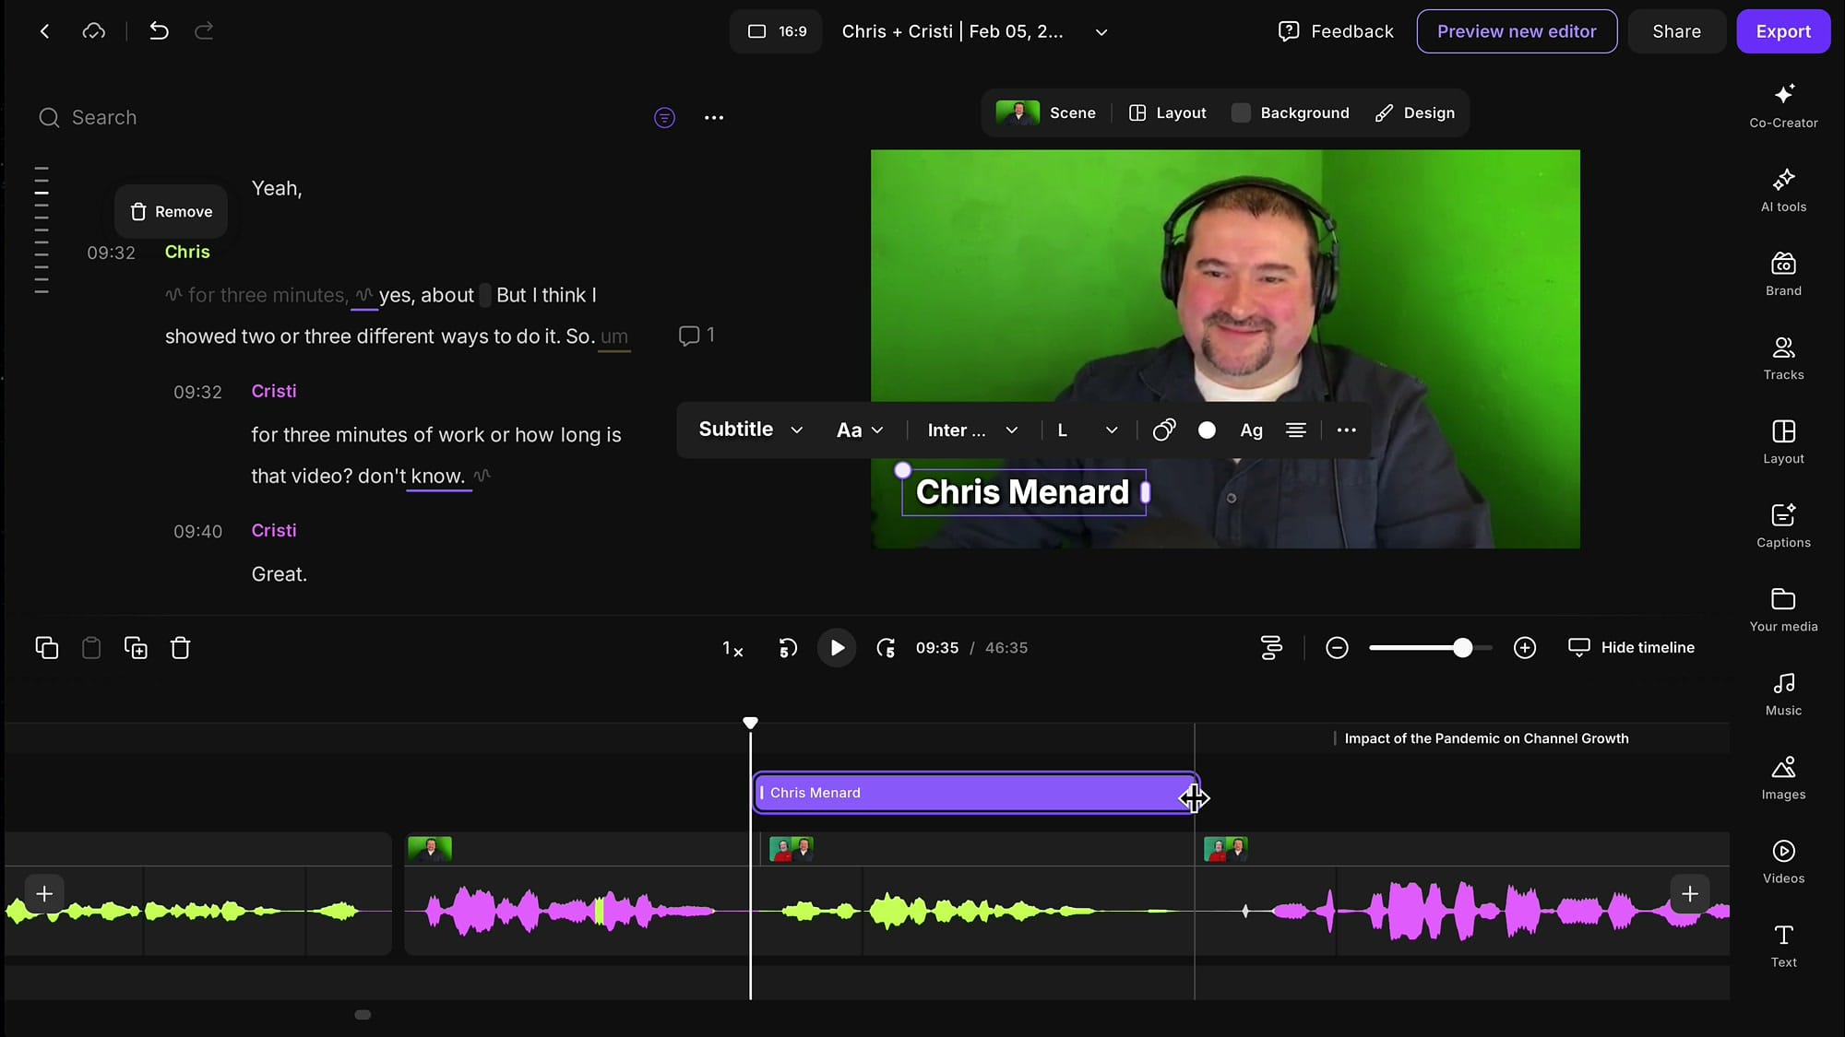Open the Tracks panel
This screenshot has width=1845, height=1037.
1782,358
